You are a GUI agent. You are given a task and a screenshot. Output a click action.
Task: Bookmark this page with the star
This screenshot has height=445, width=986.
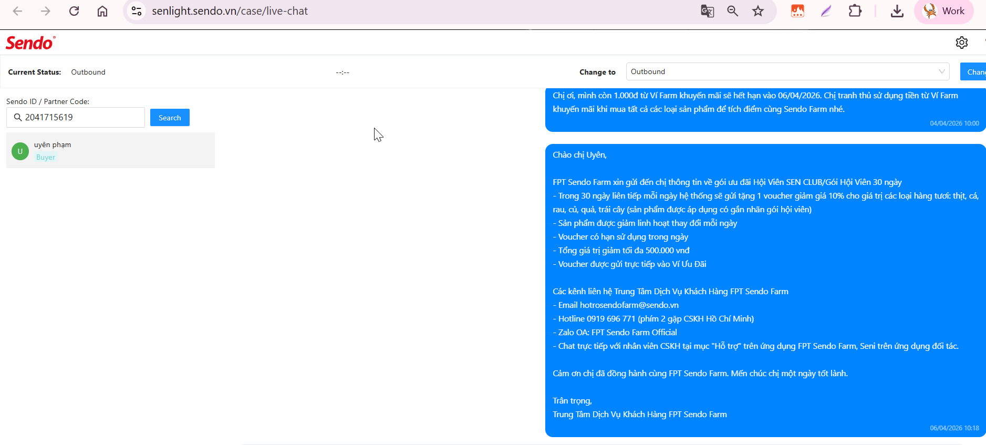point(758,11)
